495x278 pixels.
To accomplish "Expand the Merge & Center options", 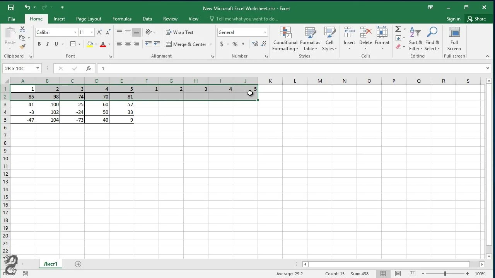I will 211,44.
